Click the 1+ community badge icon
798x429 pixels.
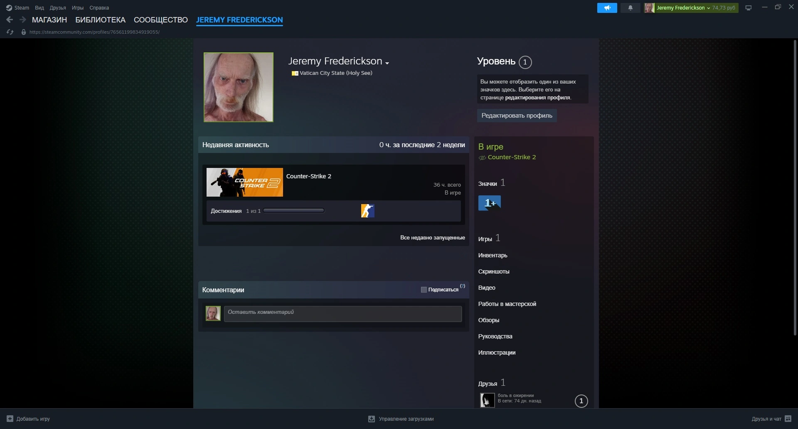coord(489,203)
